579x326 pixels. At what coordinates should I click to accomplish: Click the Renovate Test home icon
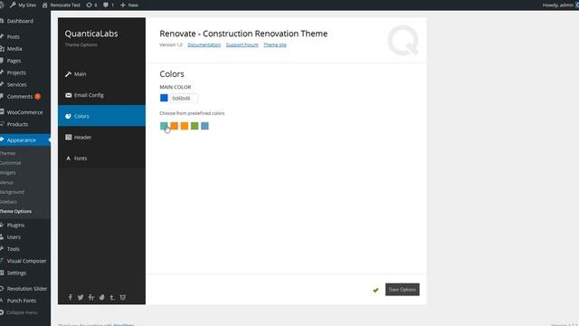pyautogui.click(x=45, y=5)
